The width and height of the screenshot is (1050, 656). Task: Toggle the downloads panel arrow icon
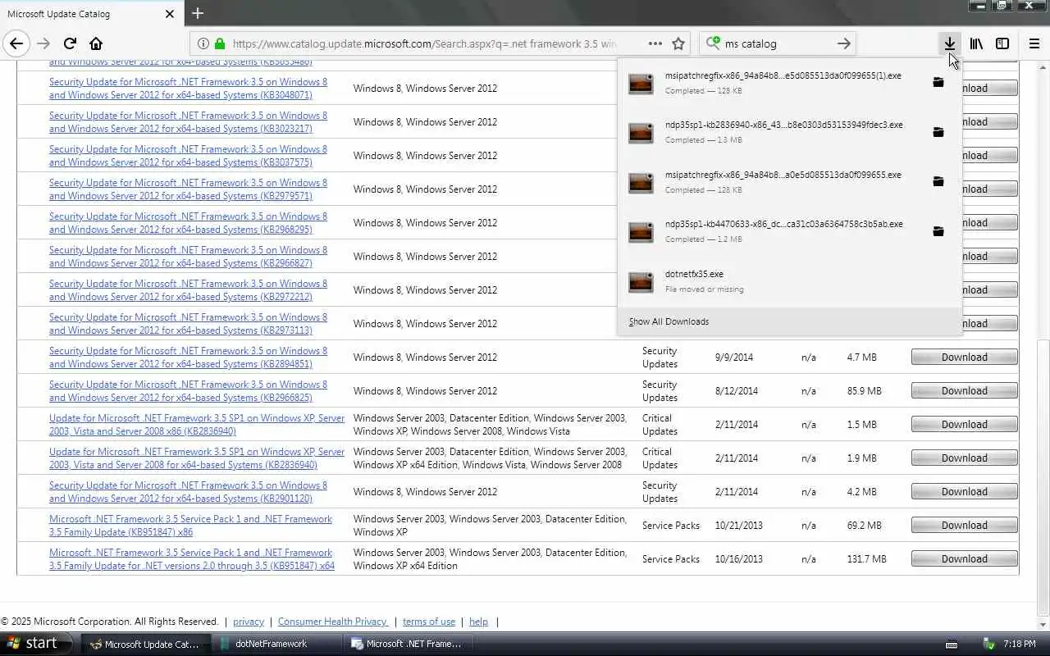(949, 43)
